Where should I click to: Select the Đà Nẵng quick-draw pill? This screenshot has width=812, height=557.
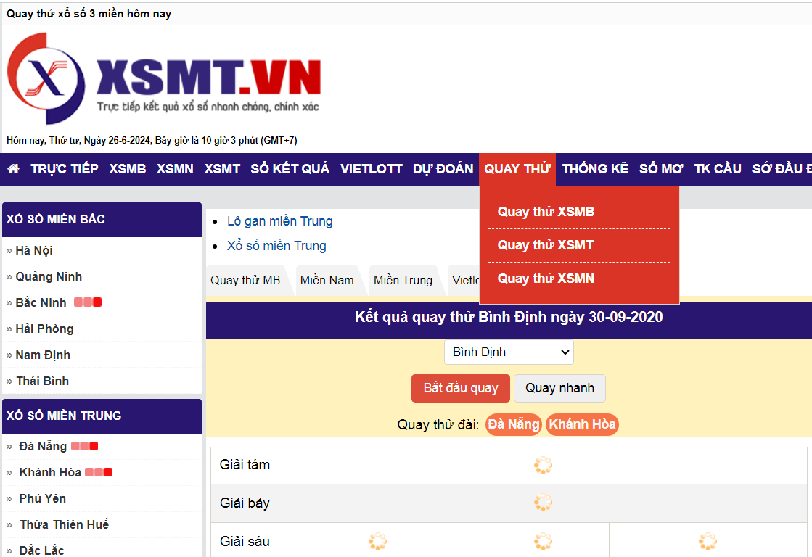[513, 424]
